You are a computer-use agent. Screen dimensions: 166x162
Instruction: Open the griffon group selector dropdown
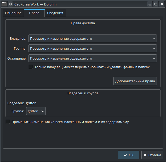(36, 111)
